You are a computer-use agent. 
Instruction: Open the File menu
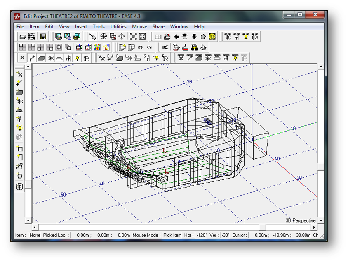20,26
